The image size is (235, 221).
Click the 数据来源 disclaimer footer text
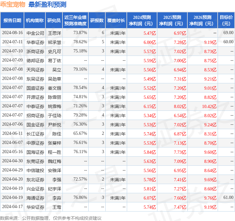click(51, 218)
